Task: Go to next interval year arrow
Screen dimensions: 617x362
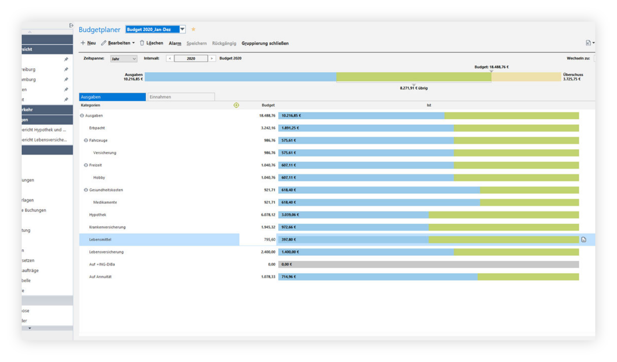Action: click(x=212, y=58)
